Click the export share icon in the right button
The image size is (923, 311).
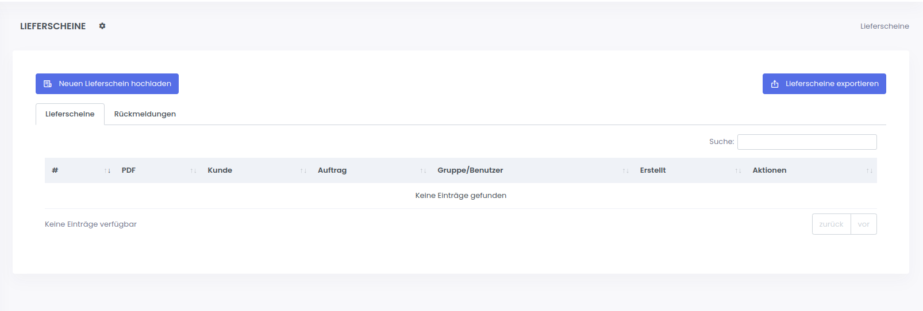pos(775,84)
